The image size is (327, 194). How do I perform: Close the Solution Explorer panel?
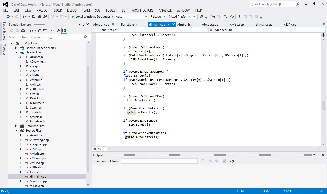[x=88, y=24]
